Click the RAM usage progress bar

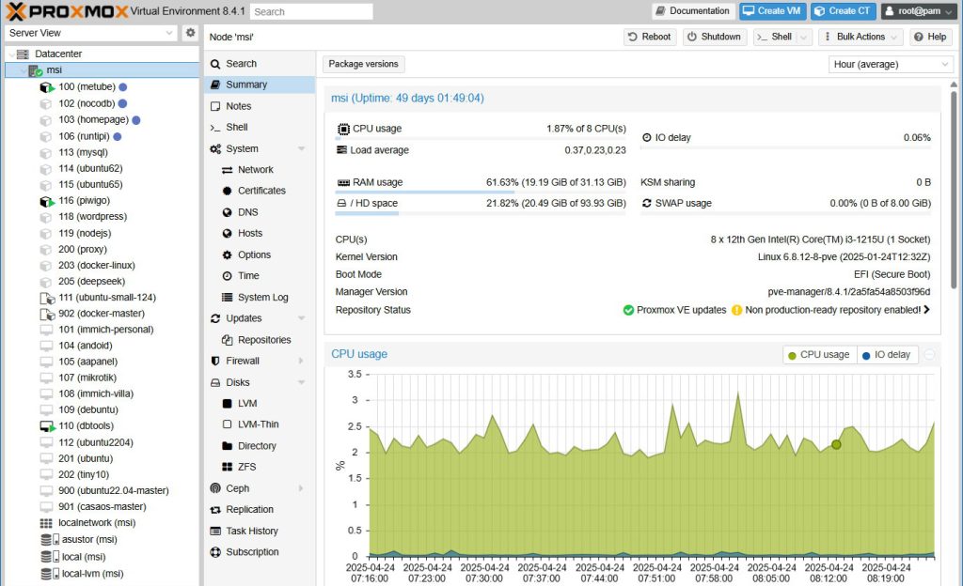pos(481,192)
